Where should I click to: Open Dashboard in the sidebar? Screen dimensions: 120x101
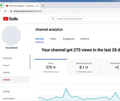8,58
